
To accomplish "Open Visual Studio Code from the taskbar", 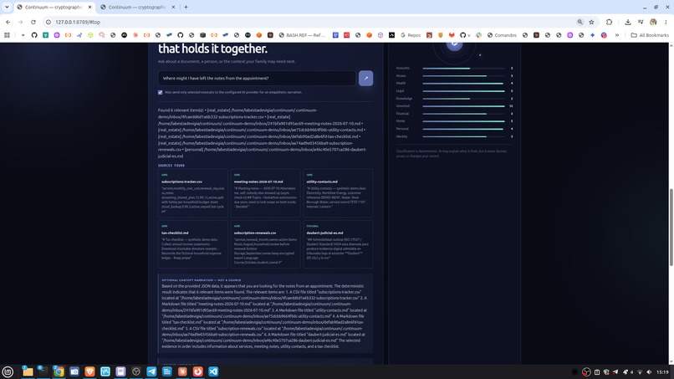I will 213,371.
